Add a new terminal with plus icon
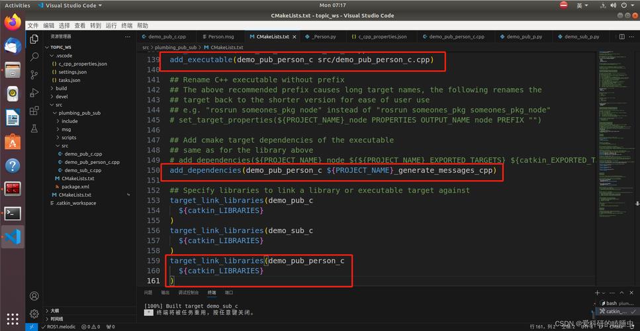The height and width of the screenshot is (331, 640). [598, 292]
